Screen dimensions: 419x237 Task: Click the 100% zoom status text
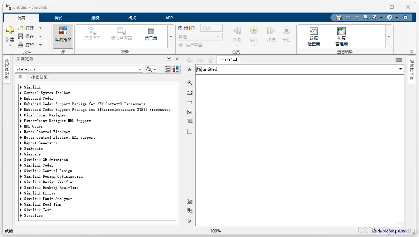pyautogui.click(x=215, y=231)
